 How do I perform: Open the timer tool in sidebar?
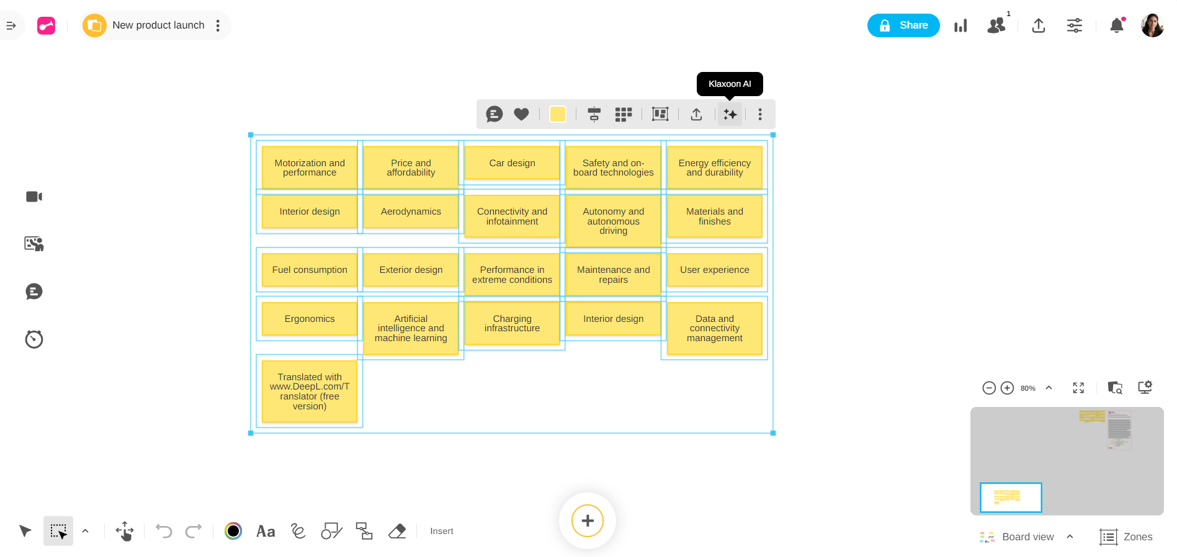[34, 339]
